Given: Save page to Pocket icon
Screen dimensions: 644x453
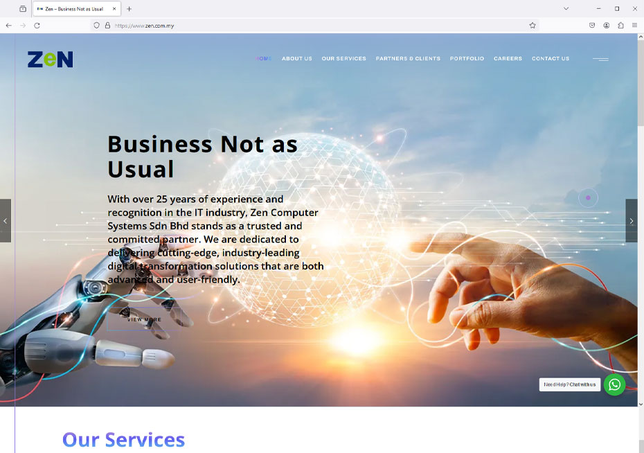Looking at the screenshot, I should point(592,26).
